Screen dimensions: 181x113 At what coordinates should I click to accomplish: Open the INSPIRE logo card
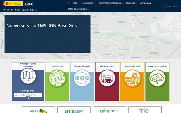click(x=38, y=110)
